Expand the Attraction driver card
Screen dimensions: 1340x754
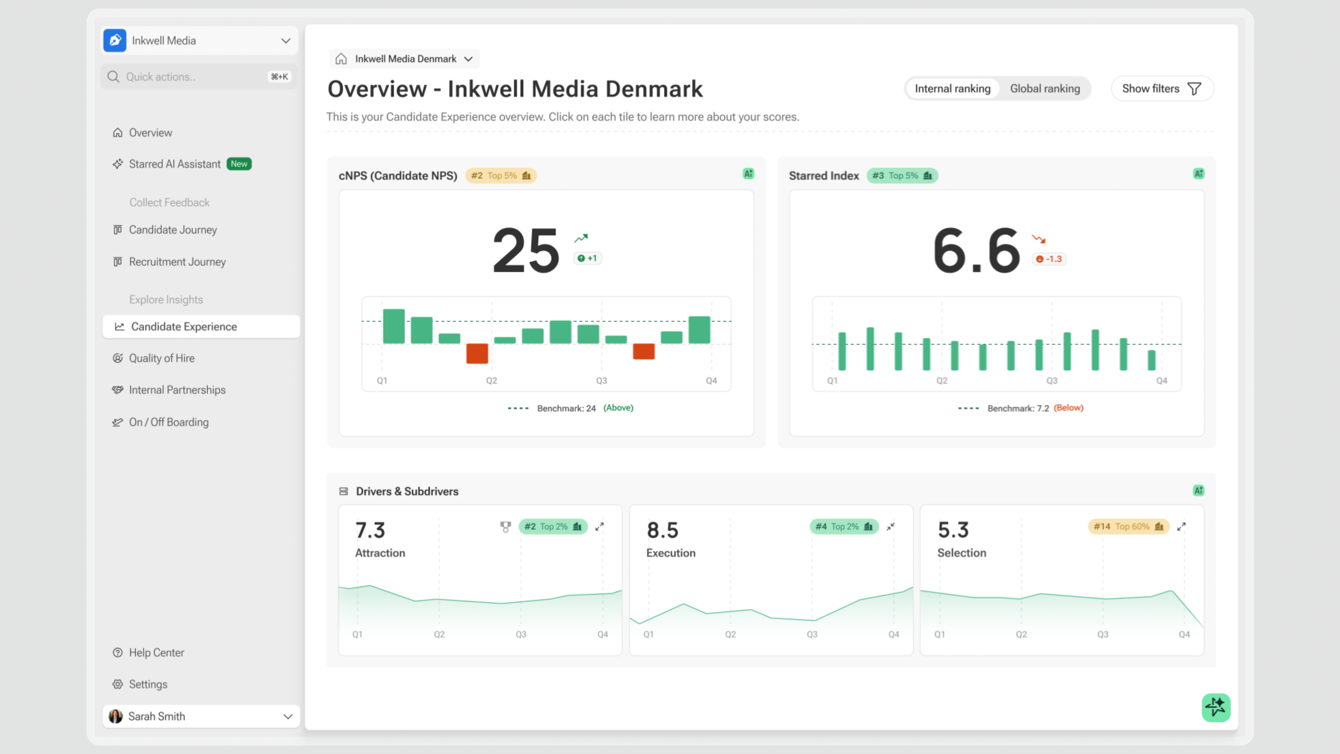coord(599,527)
